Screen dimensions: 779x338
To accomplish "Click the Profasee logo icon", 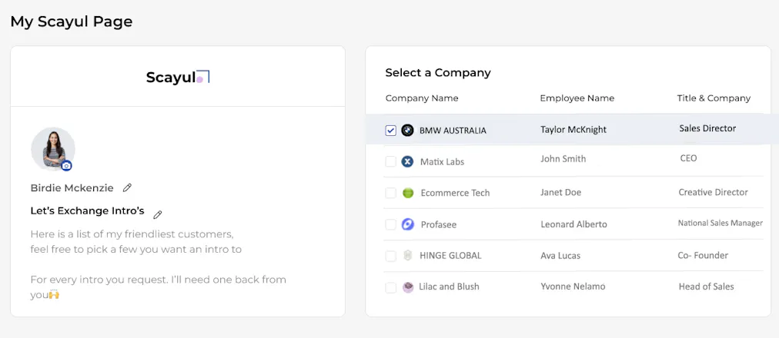I will point(407,224).
